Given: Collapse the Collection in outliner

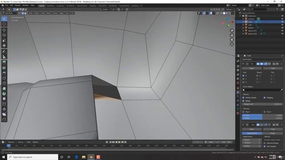Looking at the screenshot, I should click(x=240, y=16).
